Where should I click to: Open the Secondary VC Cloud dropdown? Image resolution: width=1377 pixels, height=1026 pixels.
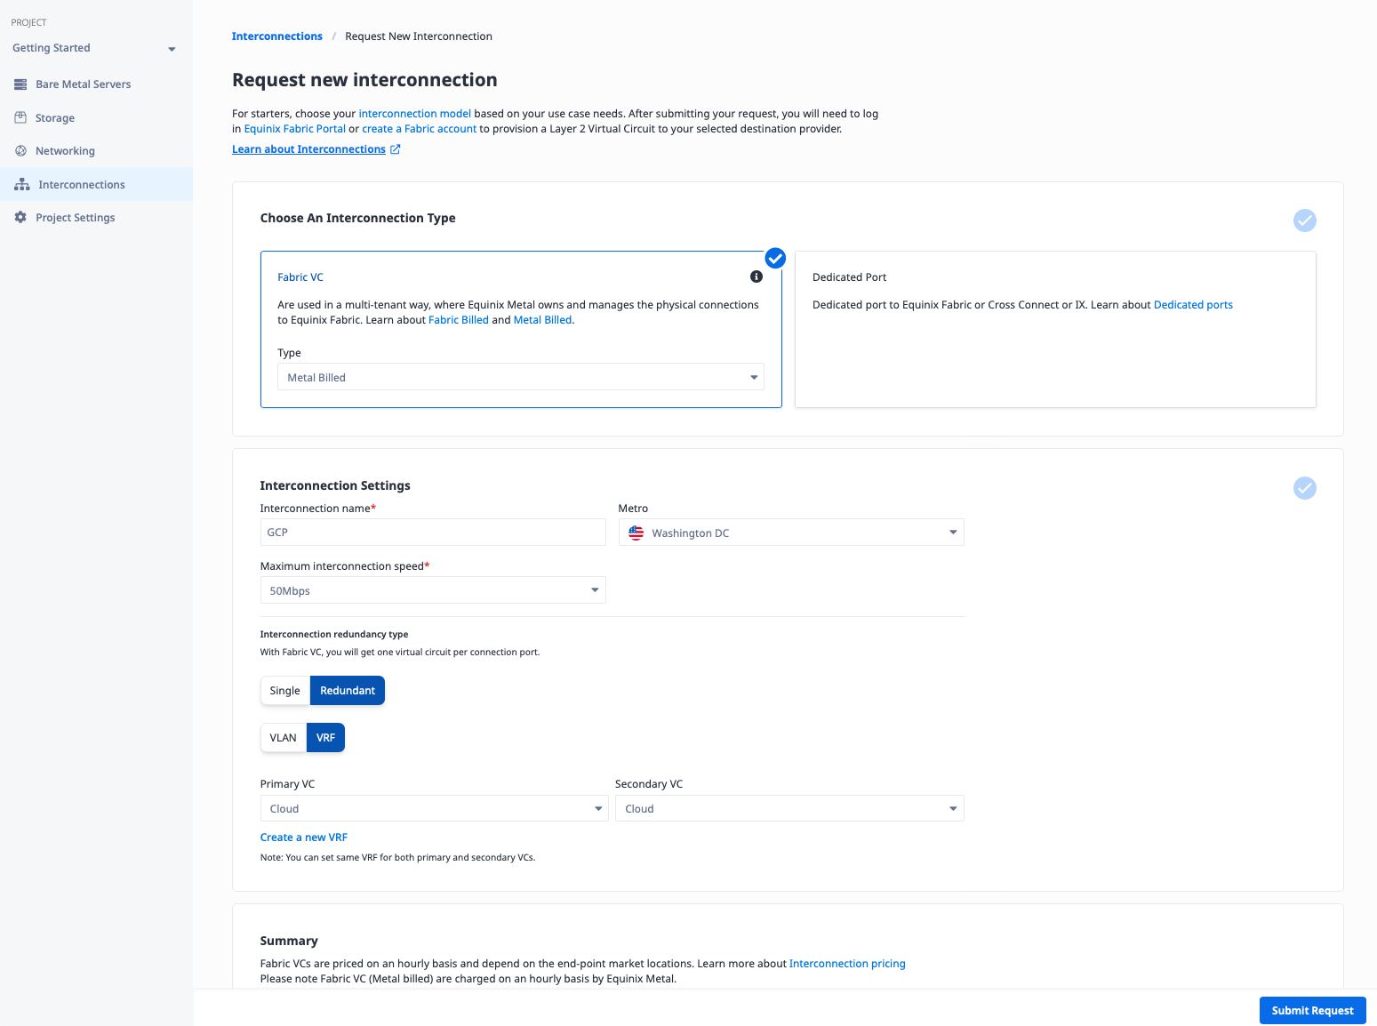[789, 808]
